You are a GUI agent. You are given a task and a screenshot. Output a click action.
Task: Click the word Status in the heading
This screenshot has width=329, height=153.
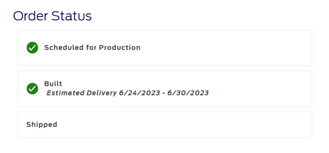click(x=71, y=16)
